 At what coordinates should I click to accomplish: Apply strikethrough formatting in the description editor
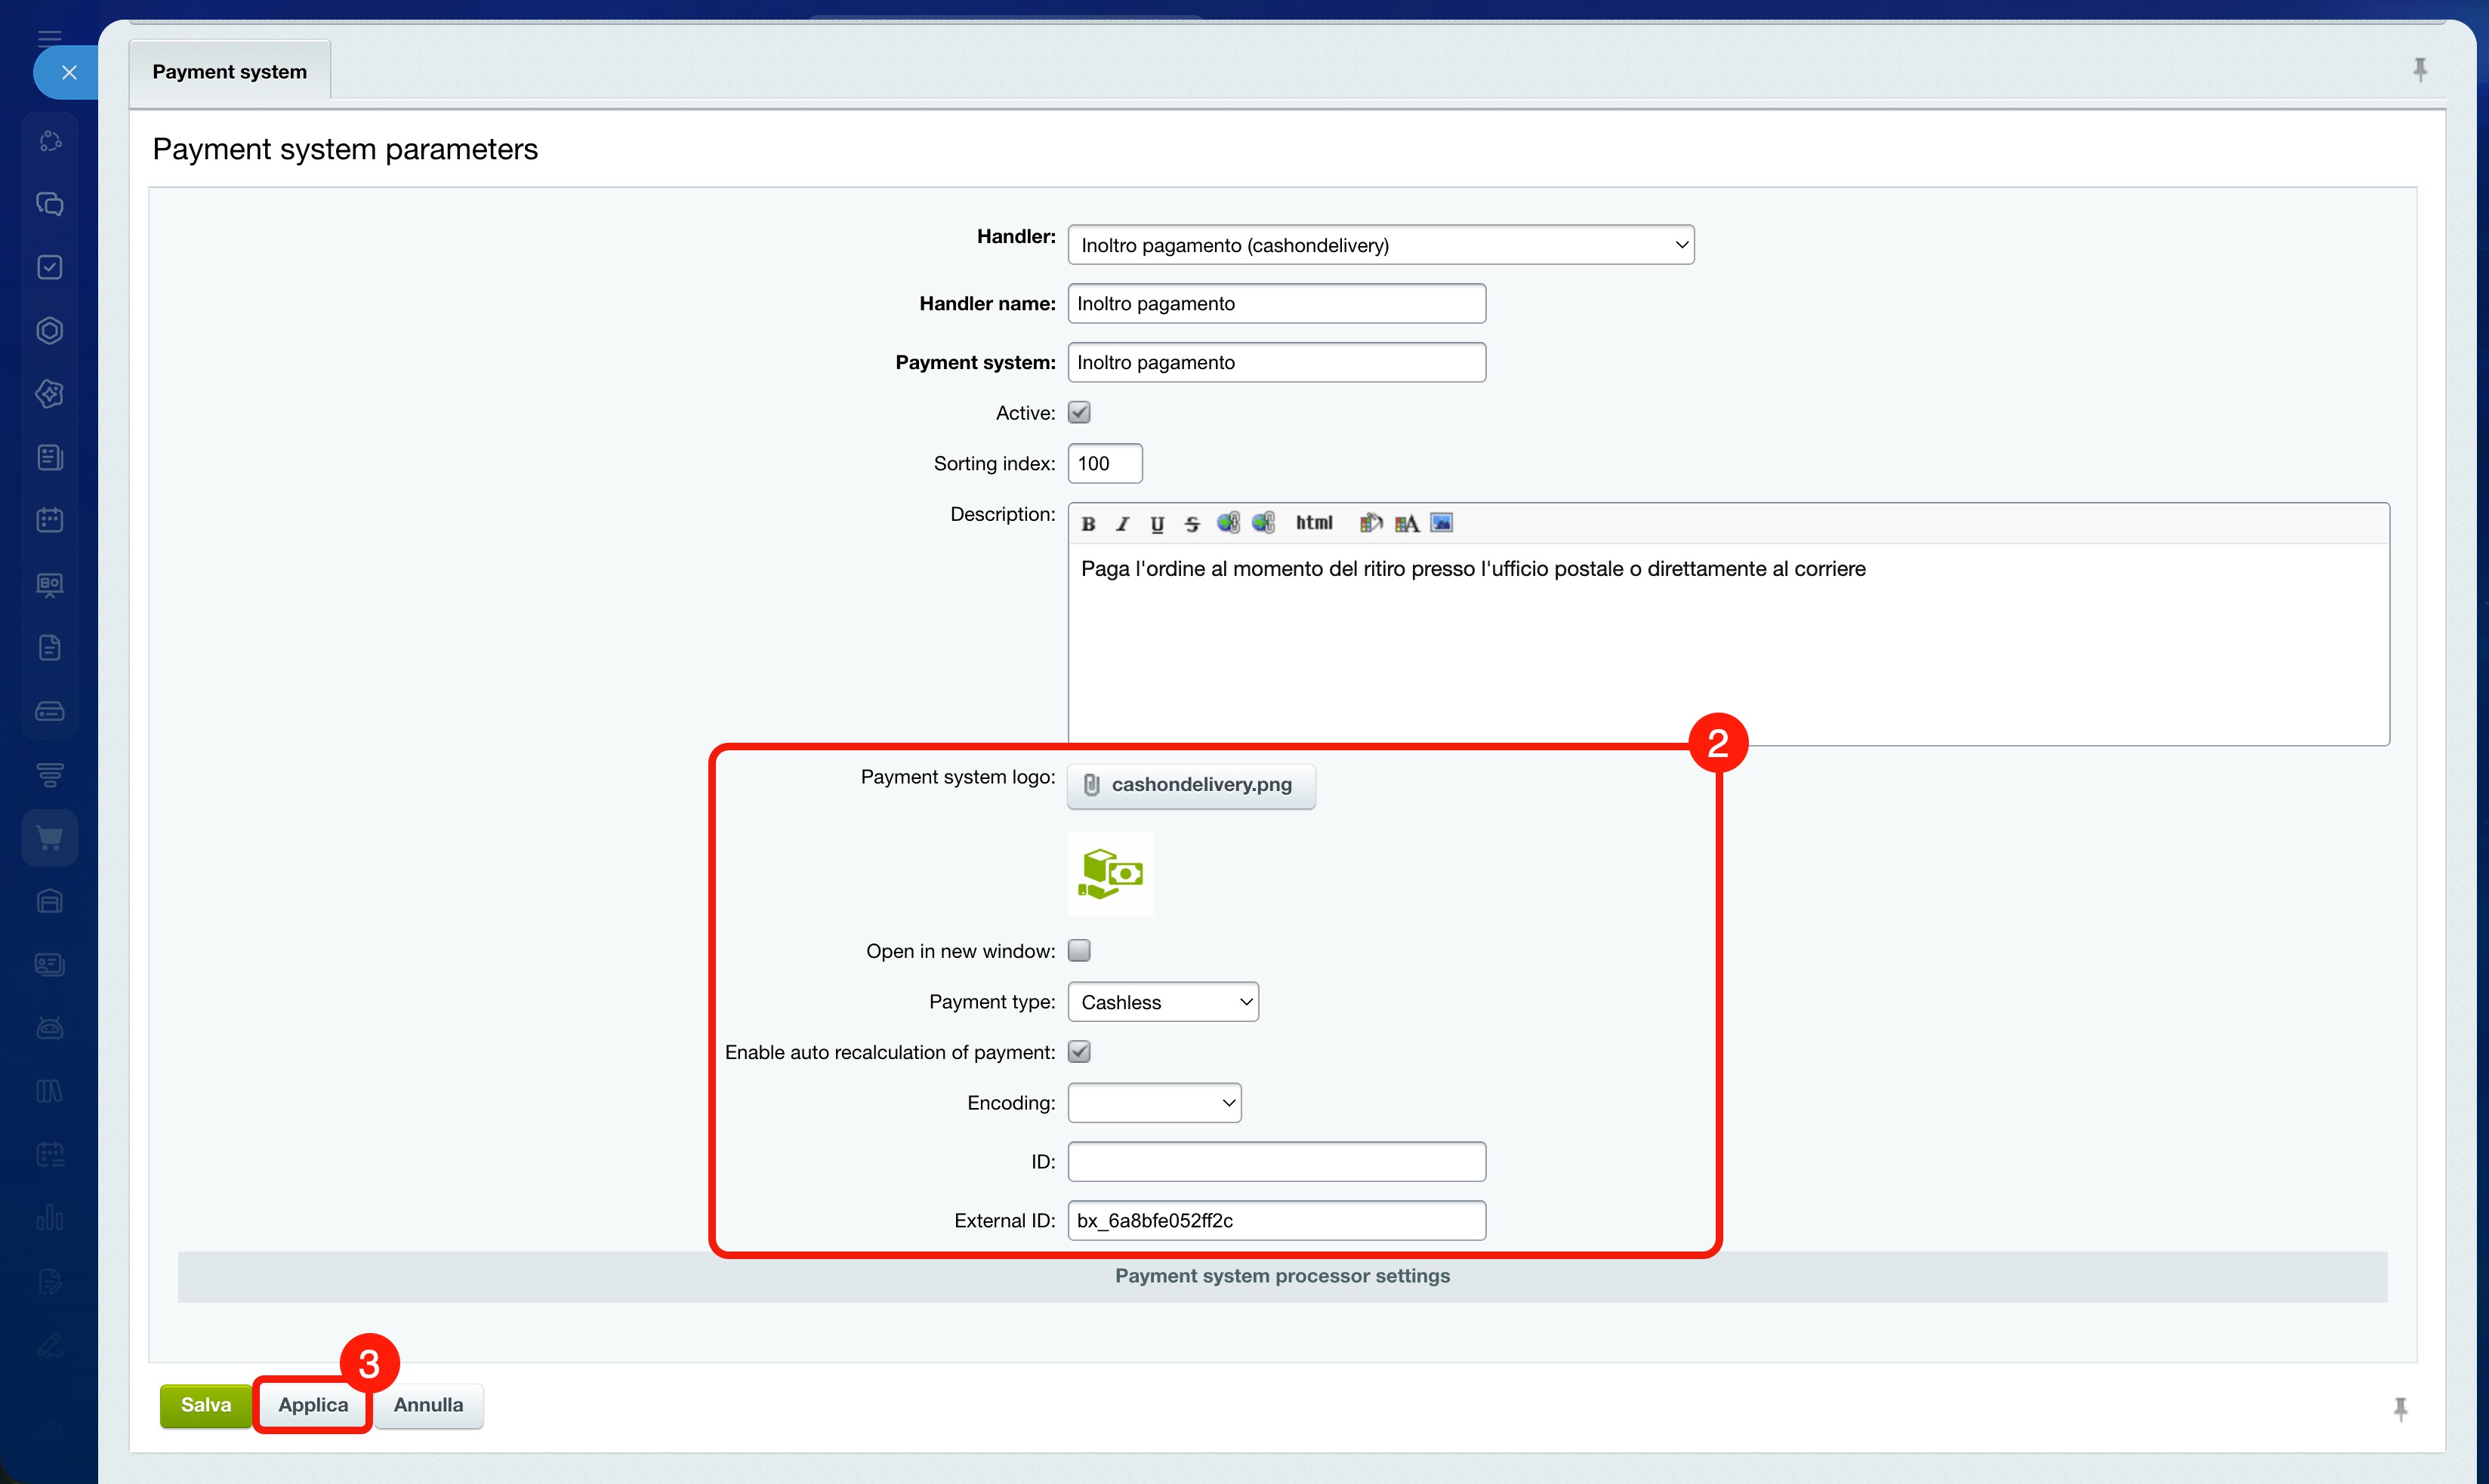point(1192,523)
